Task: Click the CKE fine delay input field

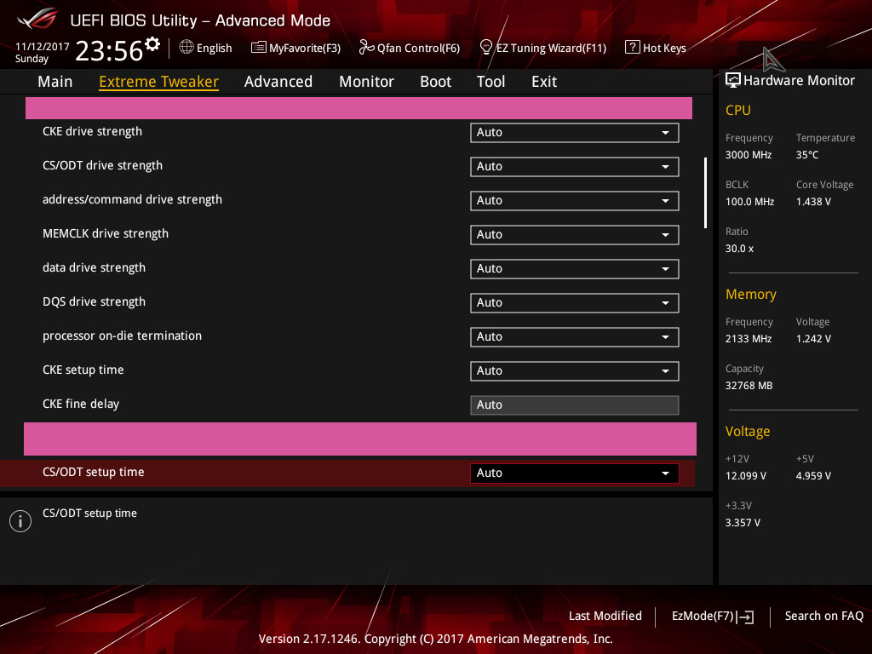Action: point(575,405)
